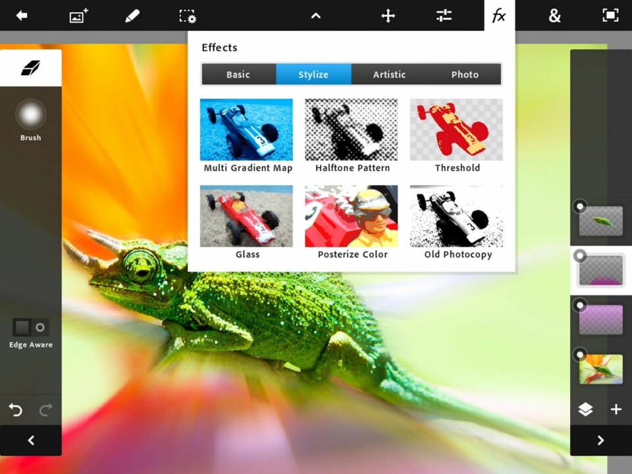632x474 pixels.
Task: Toggle visibility of the leaf layer
Action: (x=580, y=206)
